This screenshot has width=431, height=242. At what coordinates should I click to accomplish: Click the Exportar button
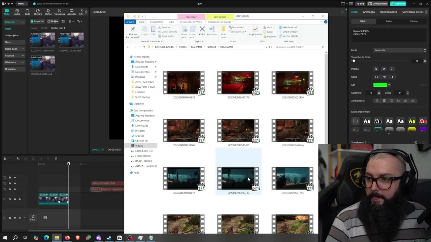[398, 4]
